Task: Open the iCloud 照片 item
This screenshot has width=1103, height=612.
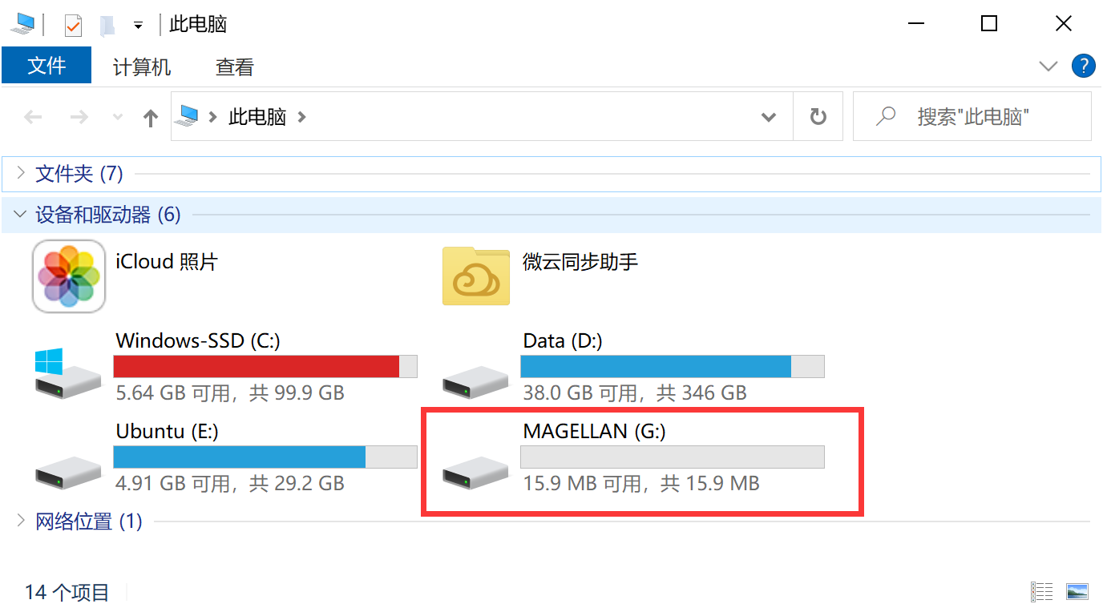Action: (167, 262)
